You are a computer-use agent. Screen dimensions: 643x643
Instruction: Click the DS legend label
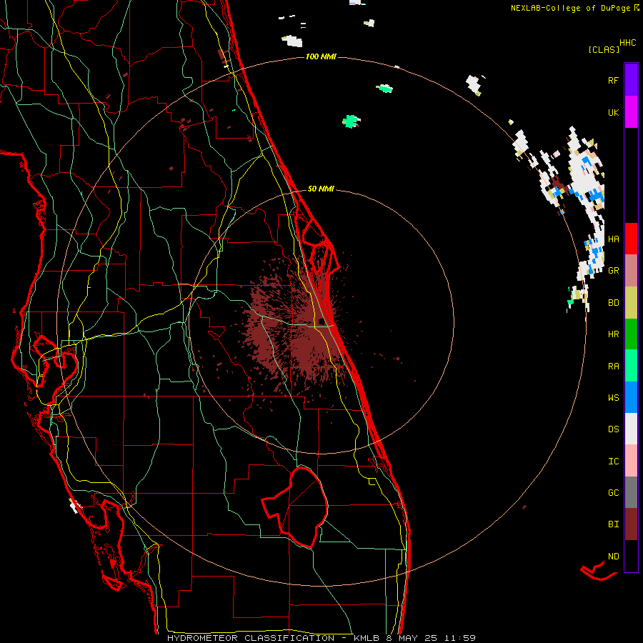[613, 429]
